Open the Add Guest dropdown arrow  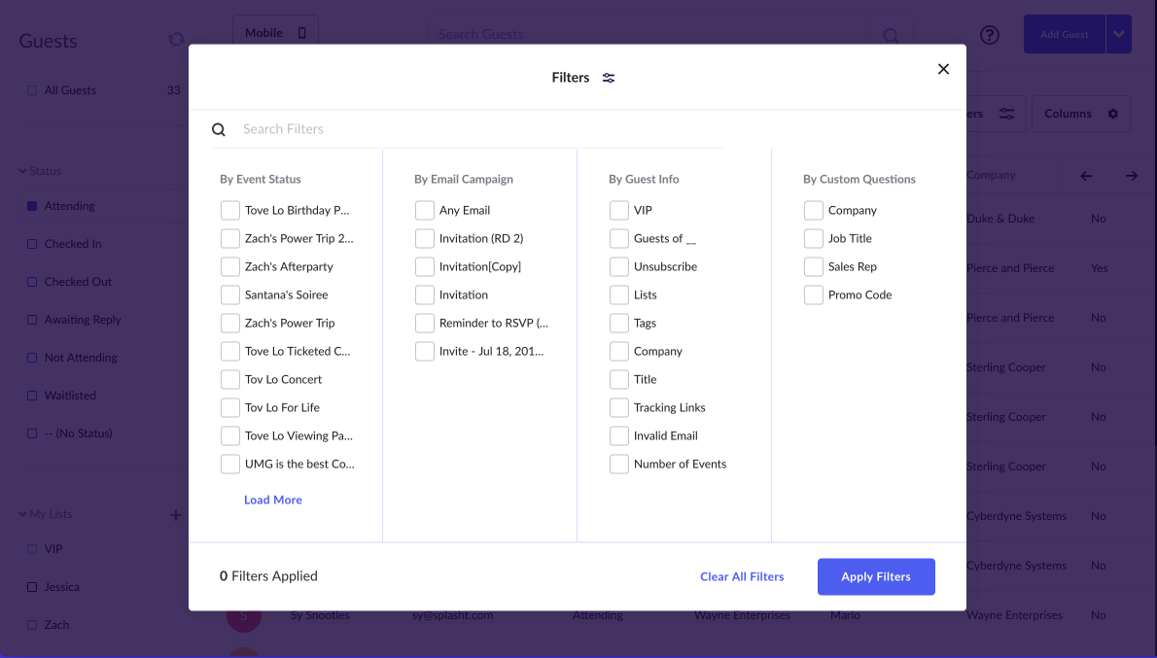click(x=1119, y=34)
